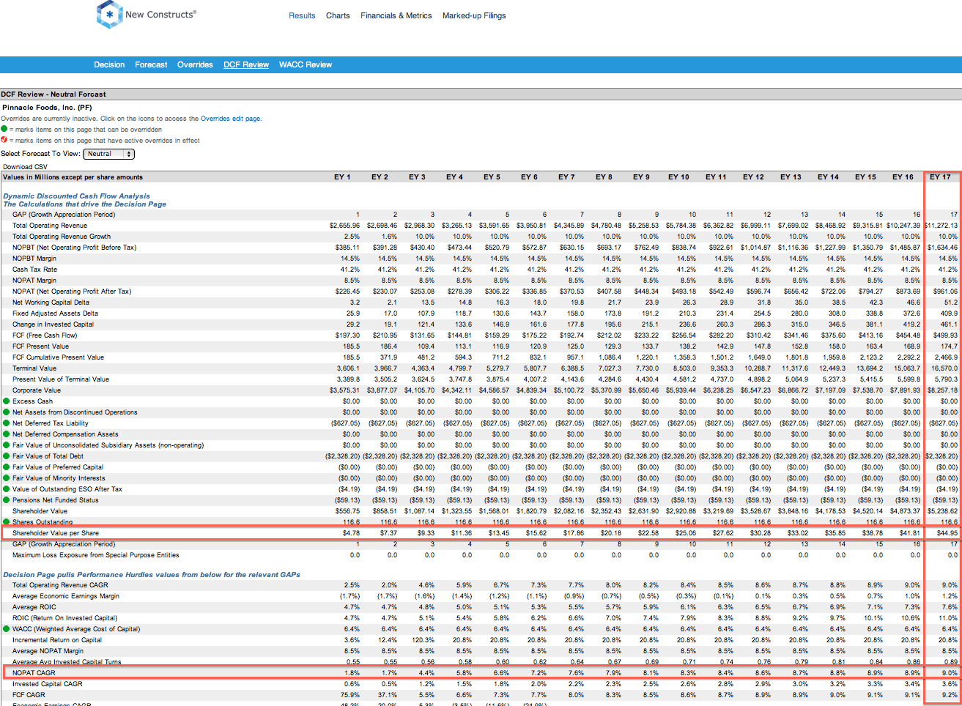Click the Download CSV link
Viewport: 962px width, 706px height.
pyautogui.click(x=25, y=167)
